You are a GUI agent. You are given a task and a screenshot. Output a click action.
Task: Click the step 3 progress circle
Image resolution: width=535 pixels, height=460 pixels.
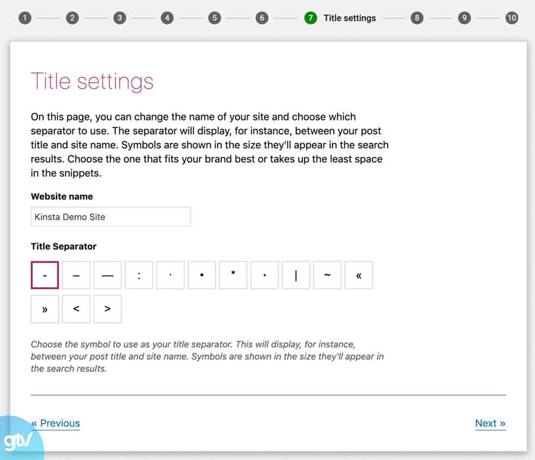(119, 18)
